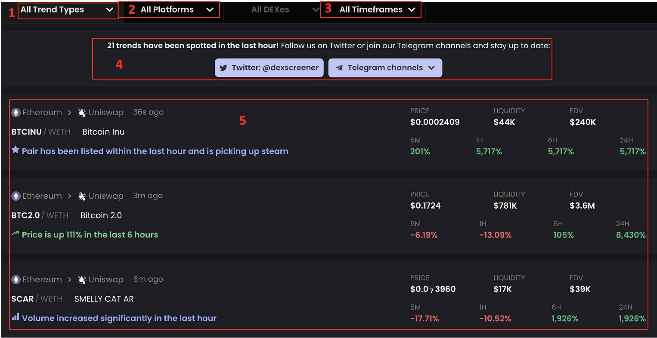This screenshot has height=338, width=657.
Task: Click 'Volume increased significantly in the last hour'
Action: (x=119, y=318)
